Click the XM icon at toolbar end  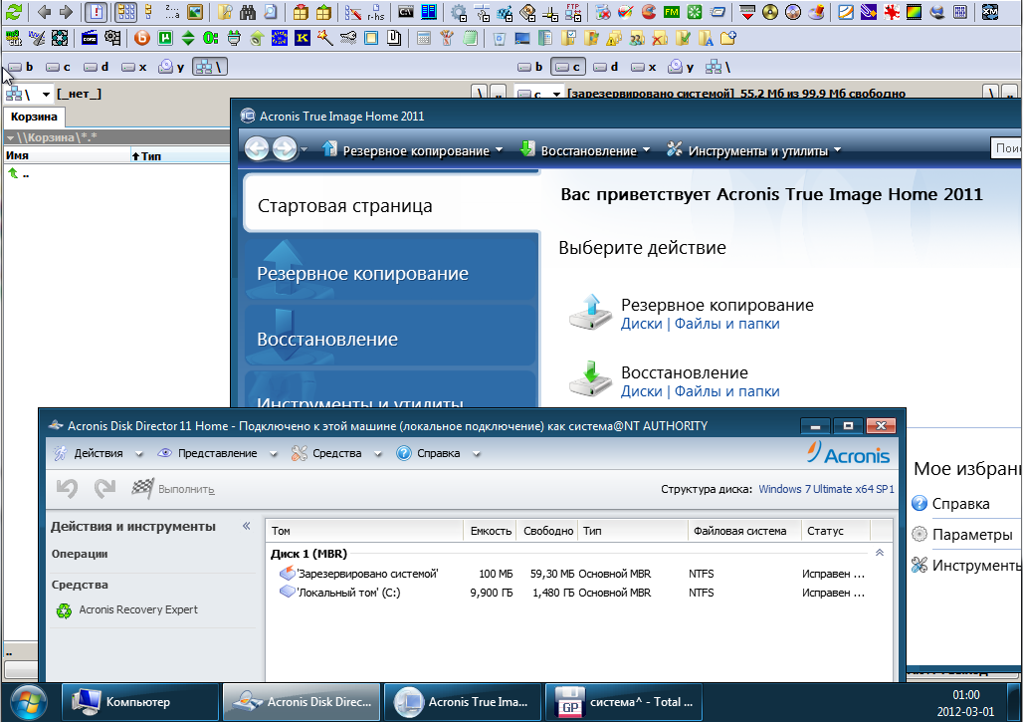coord(990,12)
